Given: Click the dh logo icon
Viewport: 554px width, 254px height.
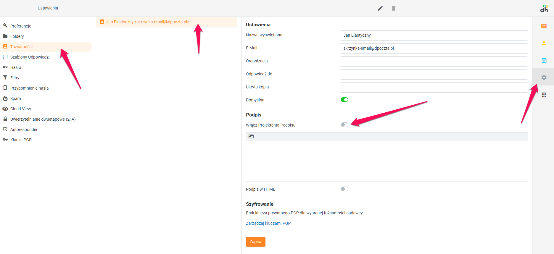Looking at the screenshot, I should 544,8.
